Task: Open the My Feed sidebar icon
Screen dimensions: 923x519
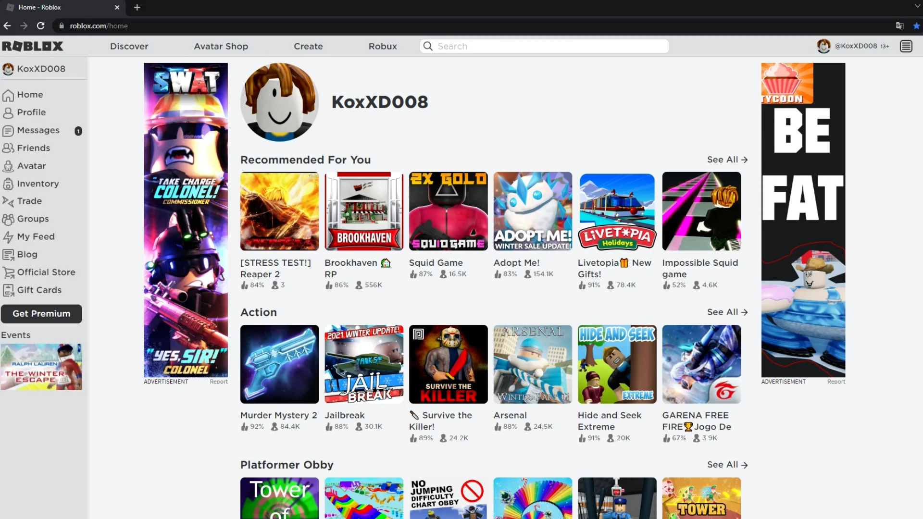Action: tap(8, 237)
